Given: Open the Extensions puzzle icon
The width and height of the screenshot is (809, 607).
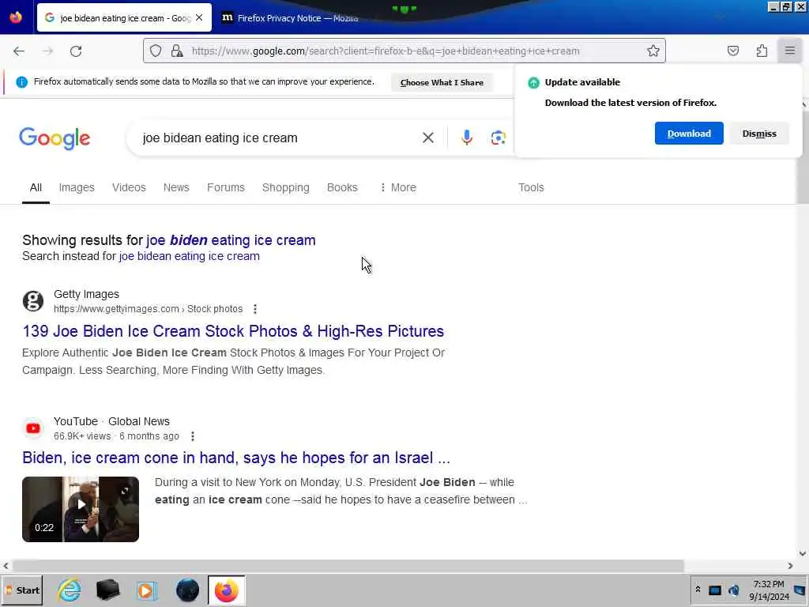Looking at the screenshot, I should pyautogui.click(x=762, y=51).
